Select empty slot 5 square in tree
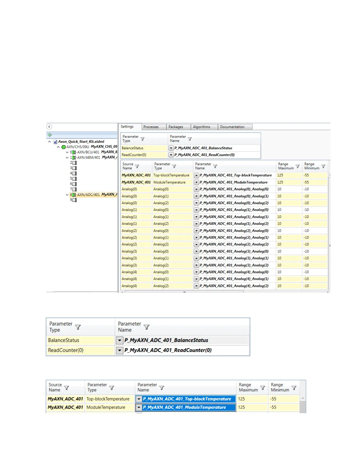348x451 pixels. (x=74, y=179)
